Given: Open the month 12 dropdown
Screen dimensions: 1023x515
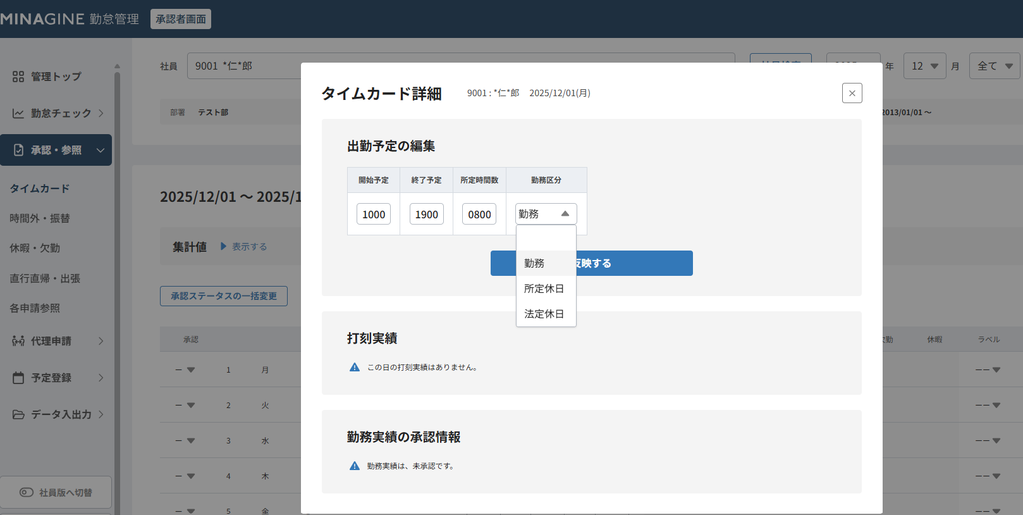Looking at the screenshot, I should coord(924,66).
